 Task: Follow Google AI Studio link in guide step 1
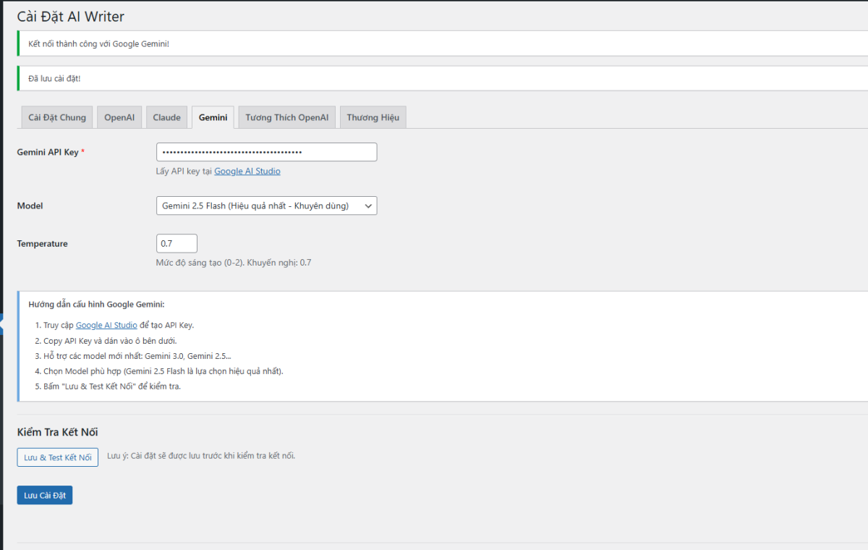click(x=106, y=326)
